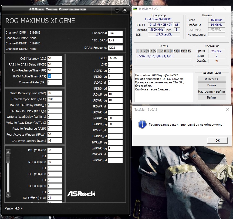The image size is (233, 219).
Task: Click the tRCD value field
Action: point(55,64)
